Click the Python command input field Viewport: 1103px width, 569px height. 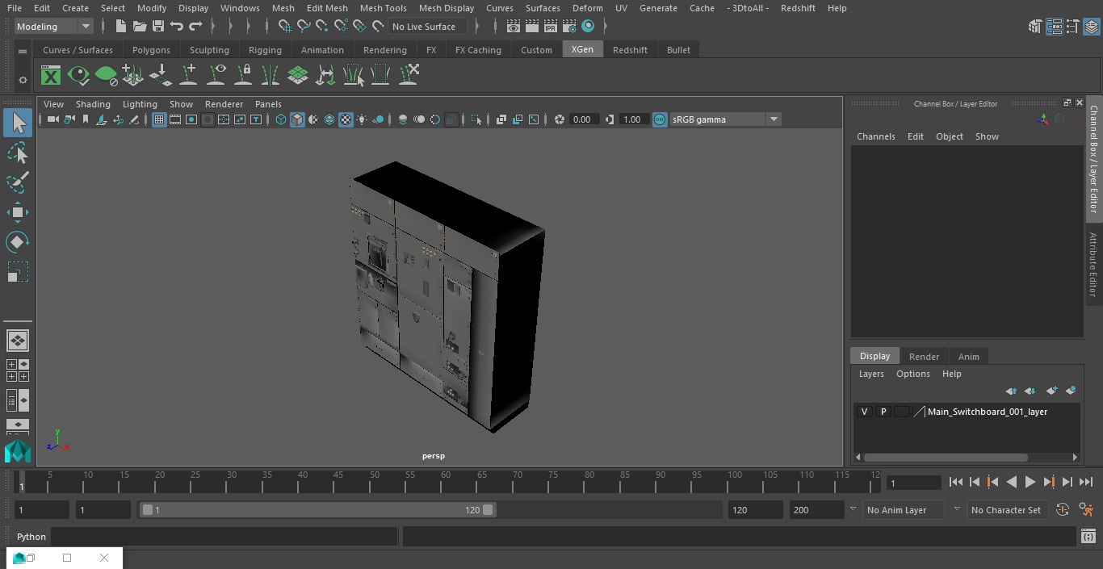(x=224, y=537)
